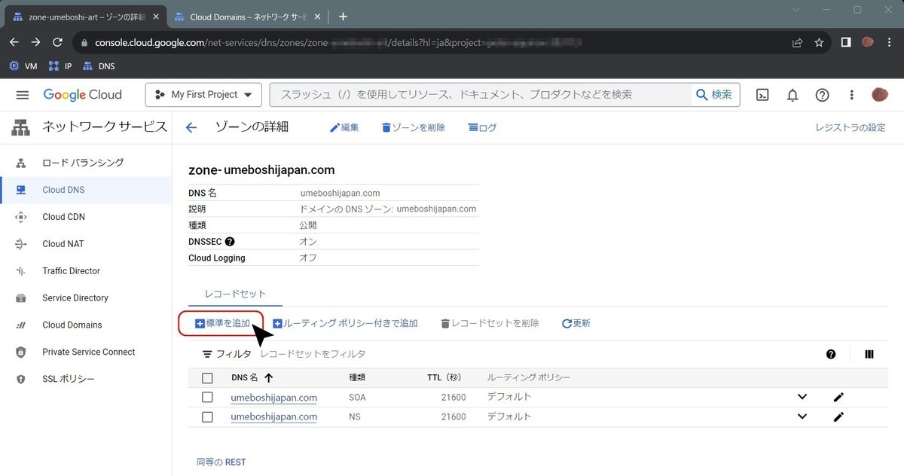Open umeboshijapan.com link in SOA row
The height and width of the screenshot is (476, 904).
point(273,397)
